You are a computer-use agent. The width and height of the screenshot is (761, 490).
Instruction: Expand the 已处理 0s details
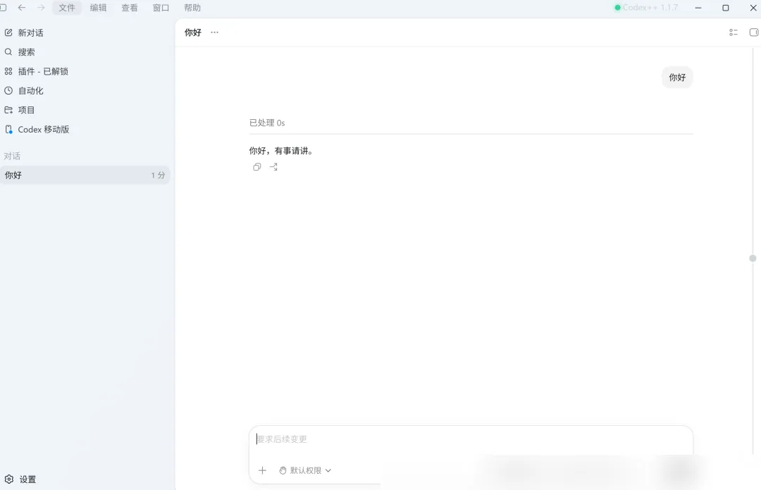point(267,123)
